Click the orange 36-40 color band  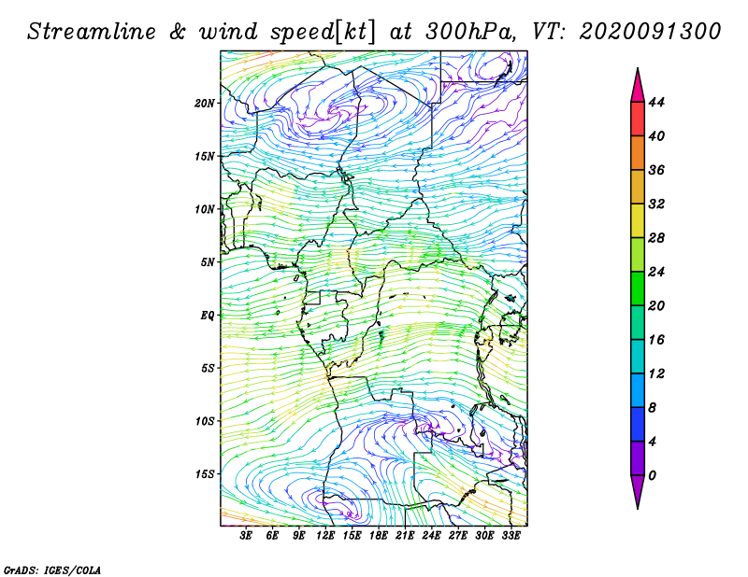click(638, 153)
